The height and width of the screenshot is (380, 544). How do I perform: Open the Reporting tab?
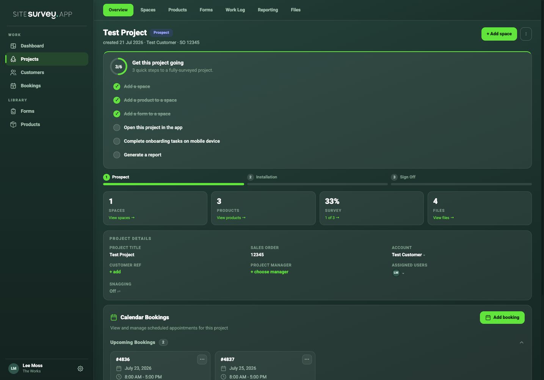[x=268, y=10]
